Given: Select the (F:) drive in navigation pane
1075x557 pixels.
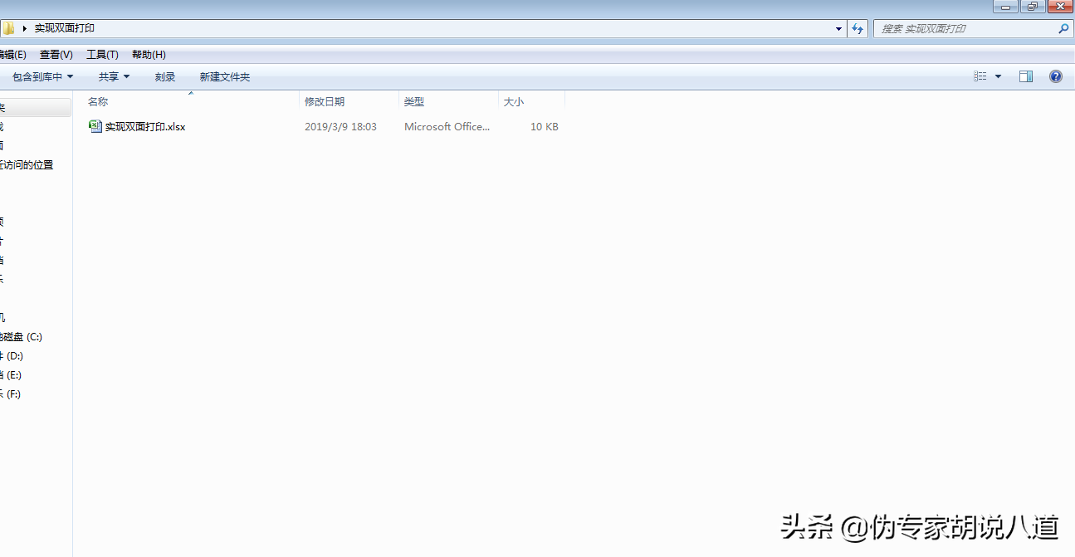Looking at the screenshot, I should click(x=11, y=394).
